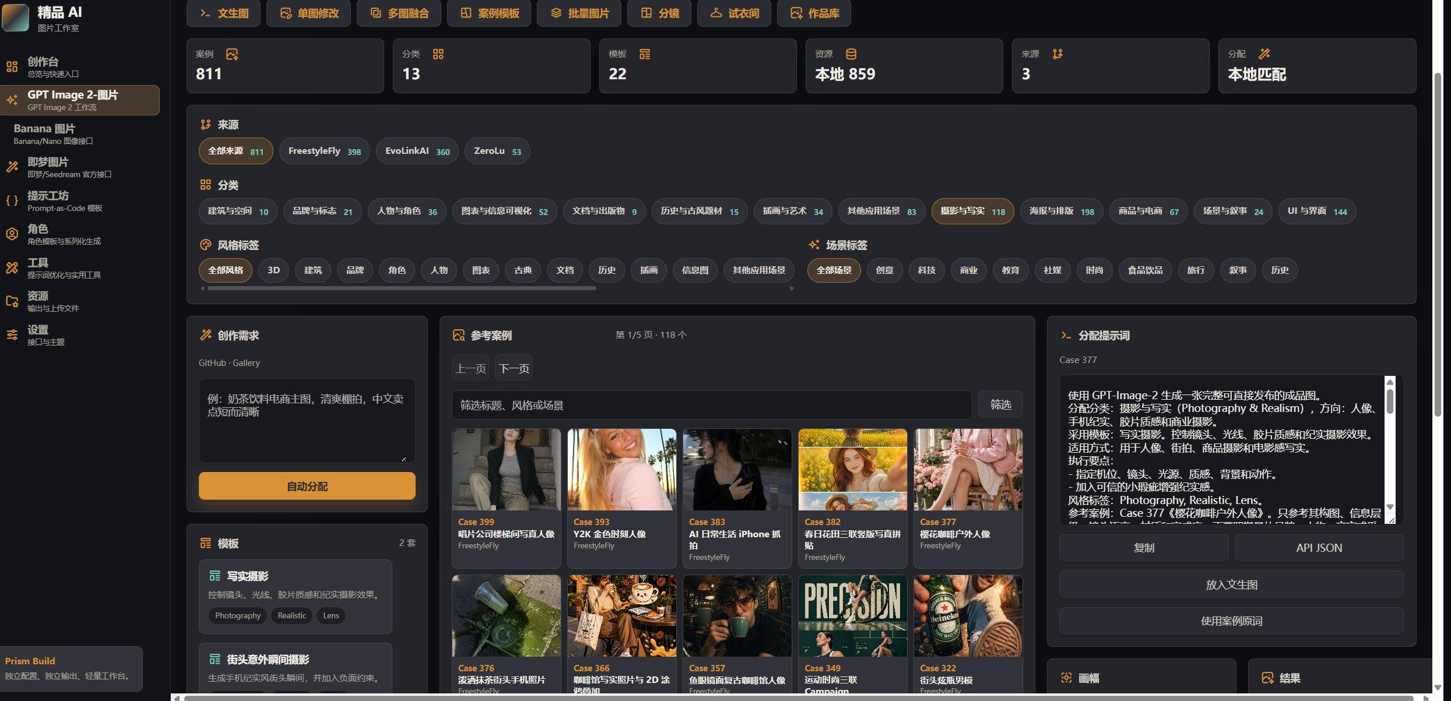Filter by EvoLinkAI 360 source
The width and height of the screenshot is (1451, 701).
pos(417,151)
